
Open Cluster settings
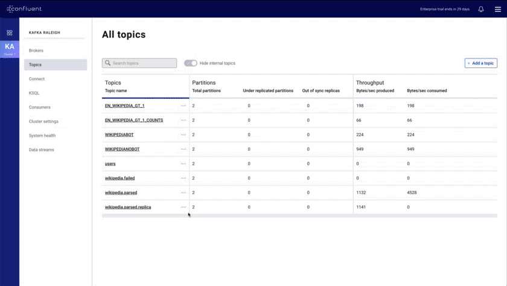[x=43, y=122]
